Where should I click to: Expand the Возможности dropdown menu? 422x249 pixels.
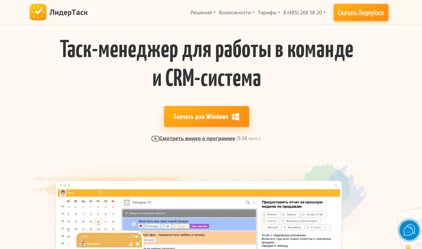[236, 13]
